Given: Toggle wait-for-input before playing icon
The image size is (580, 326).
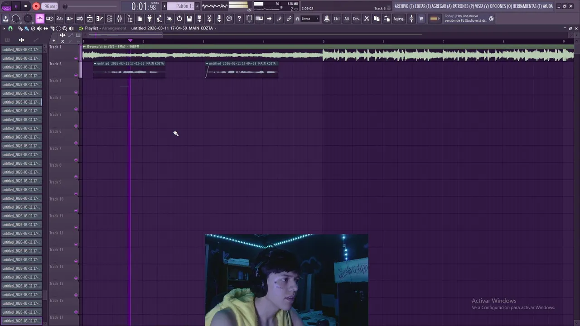Looking at the screenshot, I should (50, 19).
